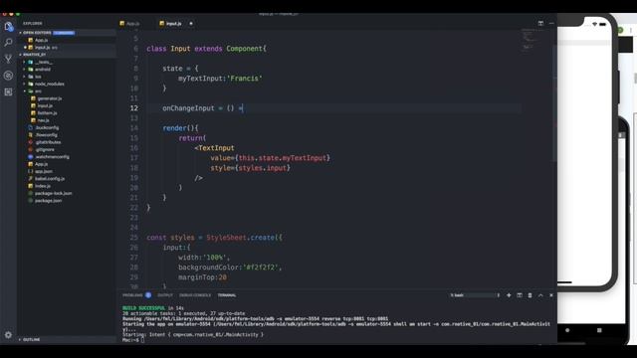Open Input.js in Open Editors list
637x358 pixels.
(43, 48)
